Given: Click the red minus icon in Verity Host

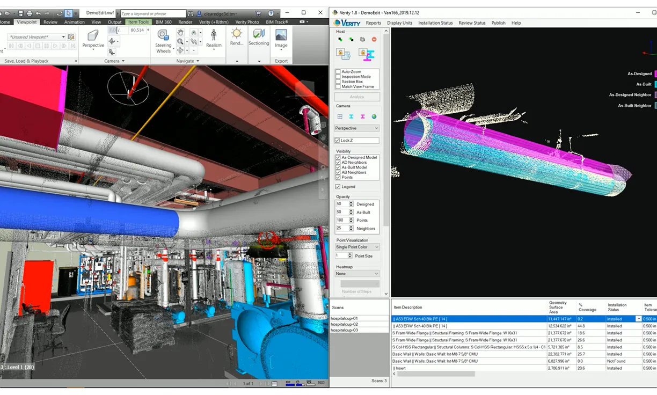Looking at the screenshot, I should point(374,39).
